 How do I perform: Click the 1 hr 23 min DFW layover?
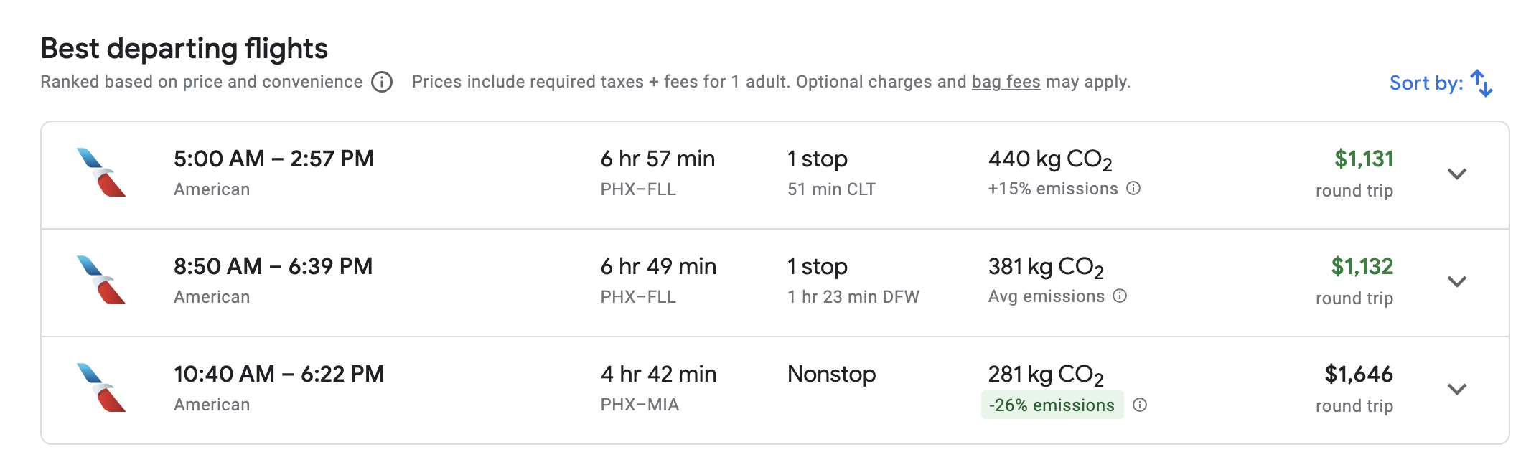[x=853, y=297]
